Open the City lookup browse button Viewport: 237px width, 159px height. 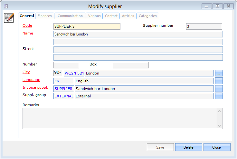pos(219,73)
